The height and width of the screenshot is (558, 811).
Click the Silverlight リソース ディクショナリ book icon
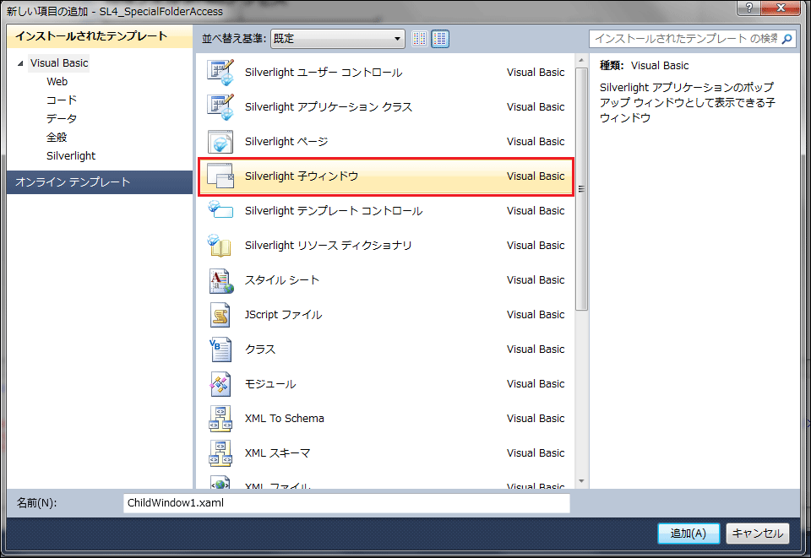(x=220, y=246)
